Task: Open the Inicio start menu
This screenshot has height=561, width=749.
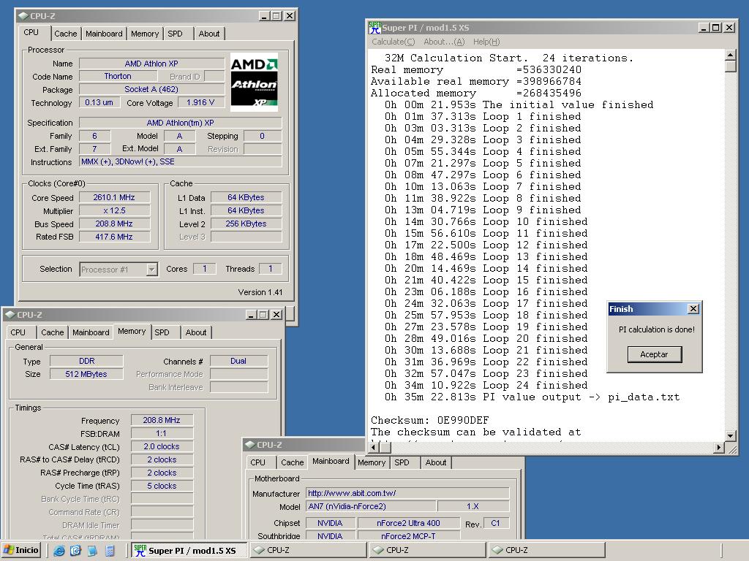Action: 20,550
